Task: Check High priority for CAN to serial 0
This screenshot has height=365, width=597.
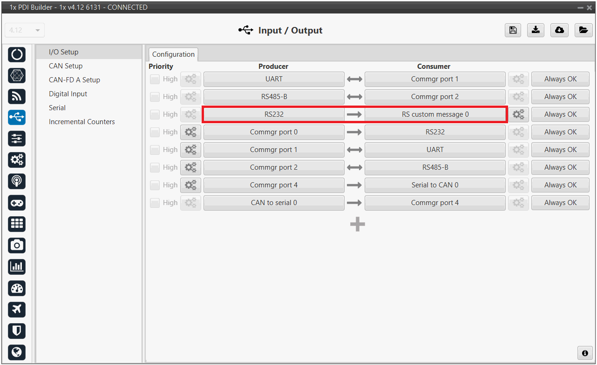Action: [155, 203]
